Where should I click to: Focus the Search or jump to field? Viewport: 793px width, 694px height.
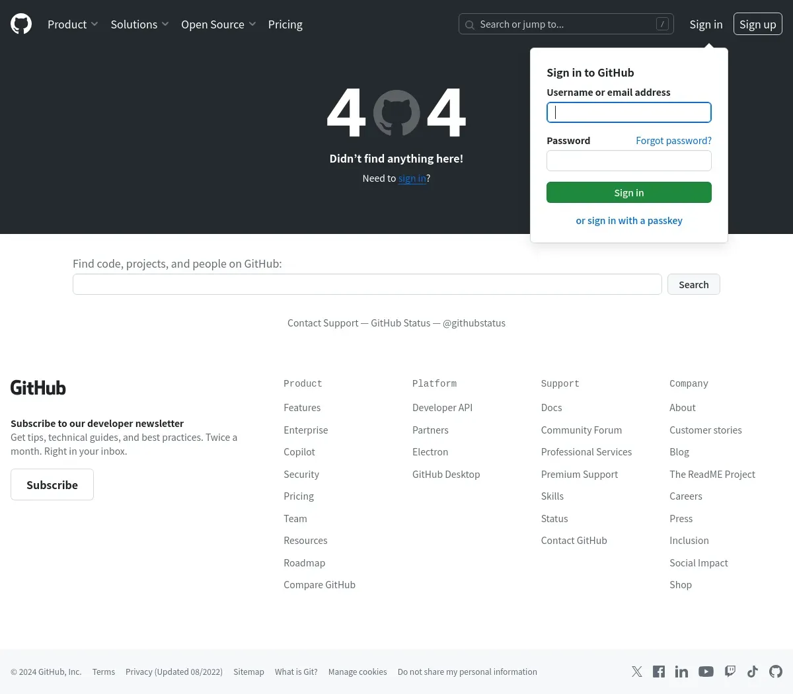(566, 24)
